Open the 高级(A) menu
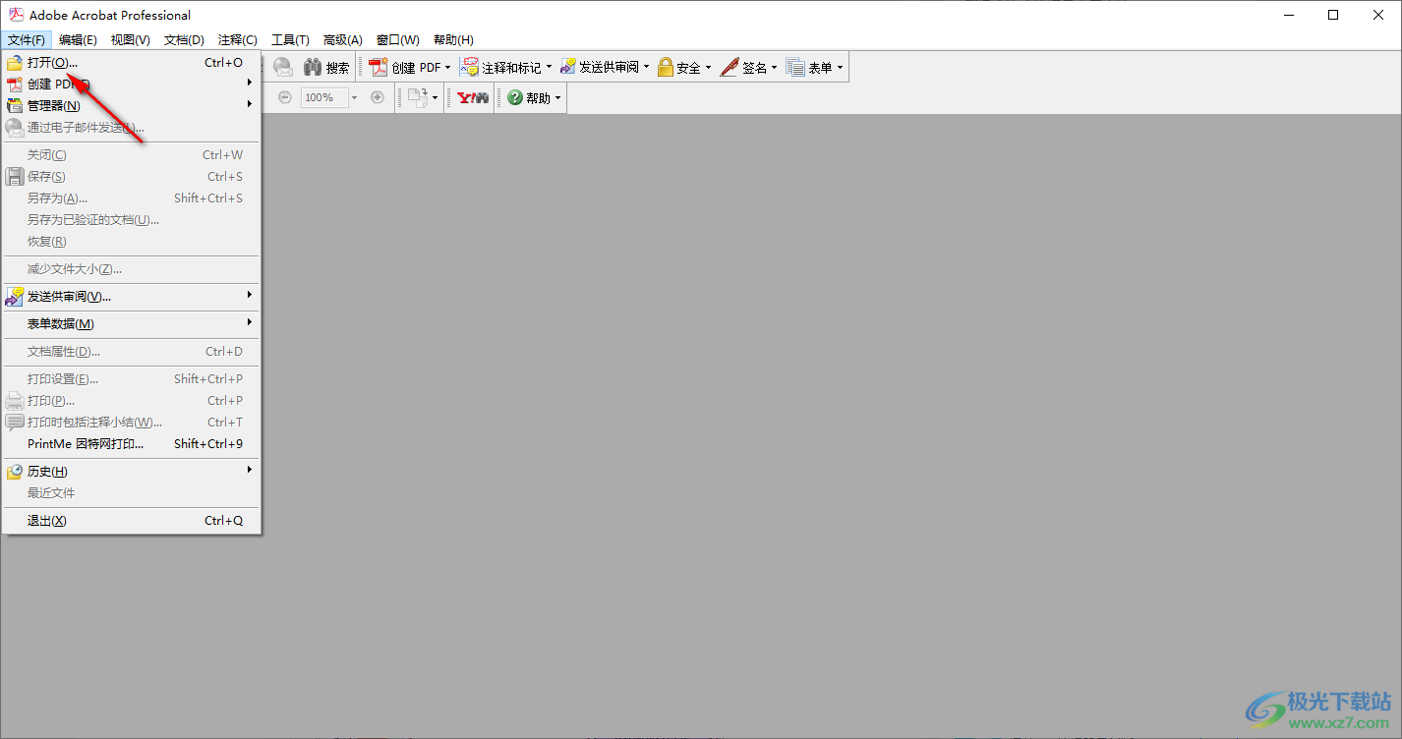Viewport: 1402px width, 739px height. 343,39
